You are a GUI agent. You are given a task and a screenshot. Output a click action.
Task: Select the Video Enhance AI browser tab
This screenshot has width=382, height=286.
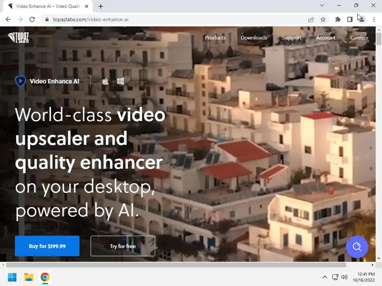tap(47, 6)
